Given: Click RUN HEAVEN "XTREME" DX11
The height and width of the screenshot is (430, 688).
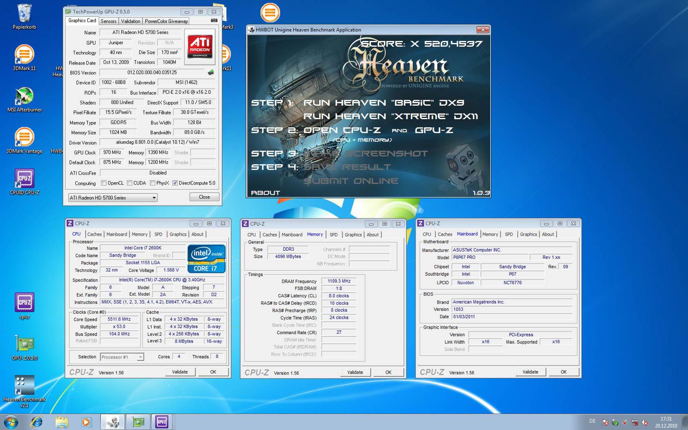Looking at the screenshot, I should (390, 116).
